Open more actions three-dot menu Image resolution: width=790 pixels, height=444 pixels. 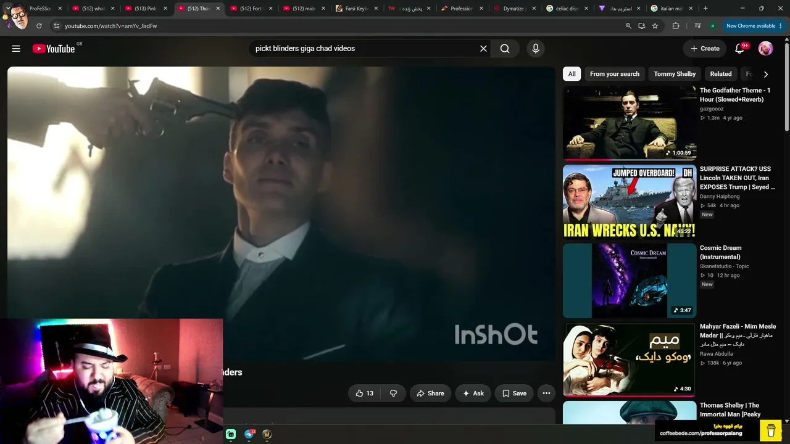(546, 393)
